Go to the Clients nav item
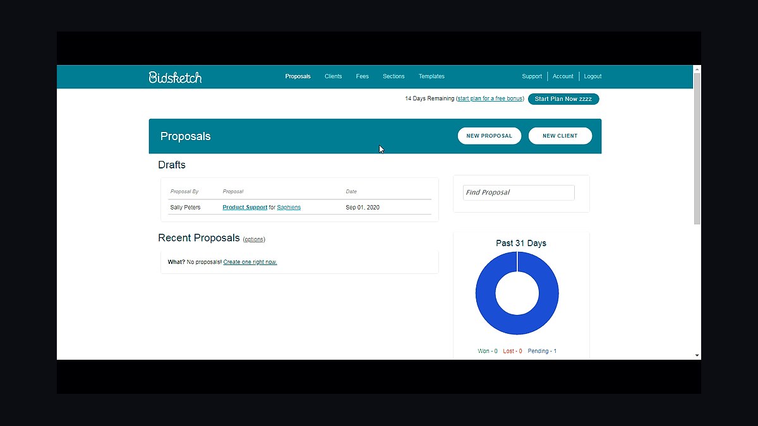This screenshot has height=426, width=758. coord(333,76)
